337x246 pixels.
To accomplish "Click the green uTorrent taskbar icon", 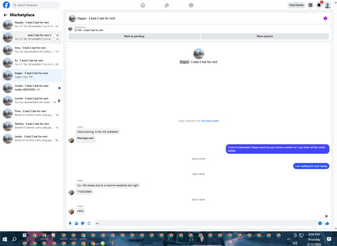I will pos(102,243).
